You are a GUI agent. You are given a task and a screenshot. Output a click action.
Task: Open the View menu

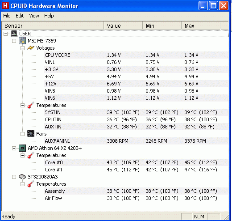click(34, 16)
